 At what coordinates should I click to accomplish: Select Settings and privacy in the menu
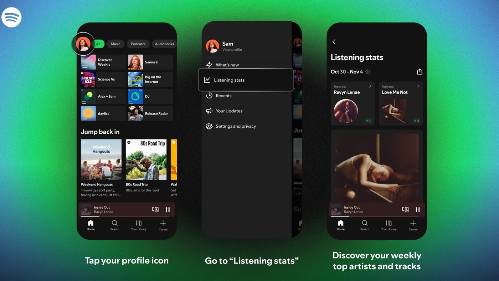point(236,126)
